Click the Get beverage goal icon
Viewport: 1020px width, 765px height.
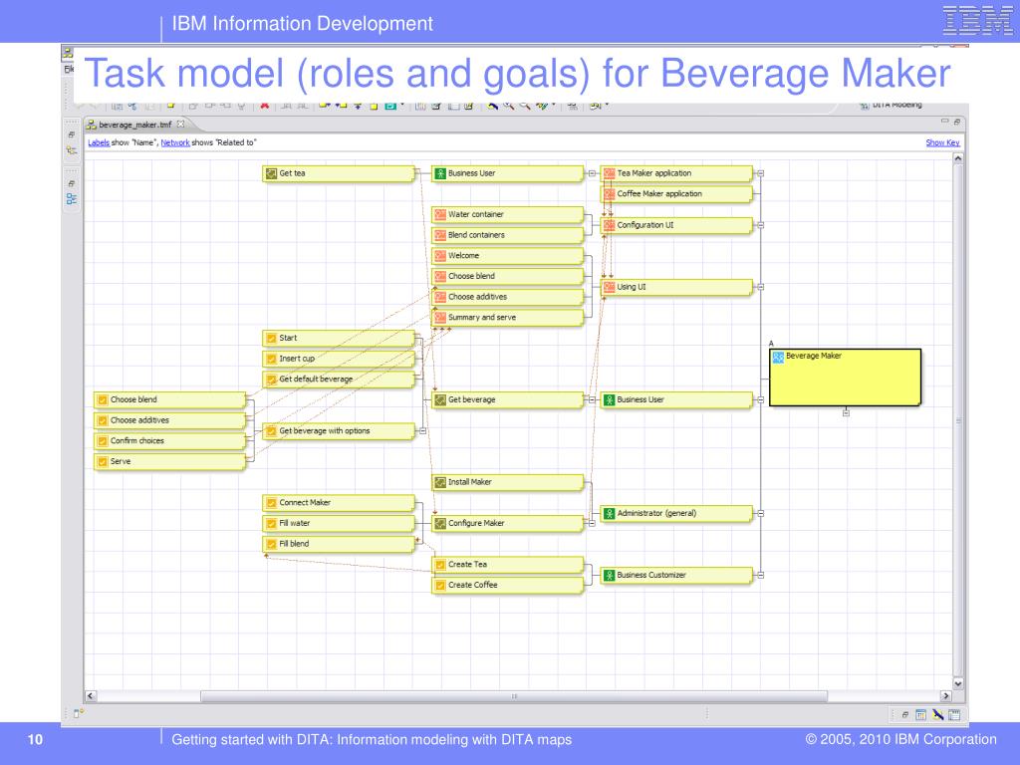(x=440, y=400)
